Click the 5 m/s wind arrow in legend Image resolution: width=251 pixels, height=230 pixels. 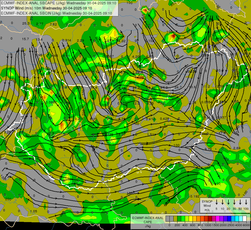pos(216,202)
